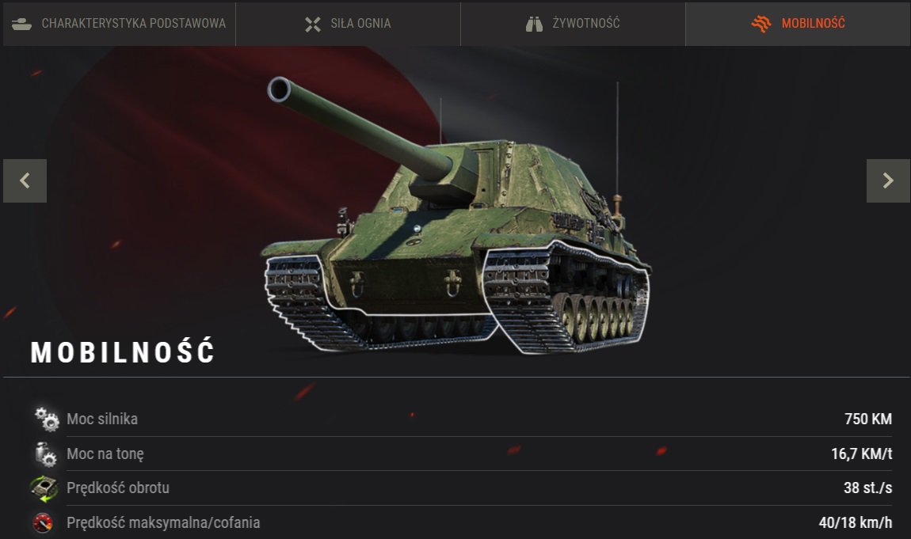Viewport: 911px width, 539px height.
Task: Click the tank silhouette icon
Action: coord(22,24)
